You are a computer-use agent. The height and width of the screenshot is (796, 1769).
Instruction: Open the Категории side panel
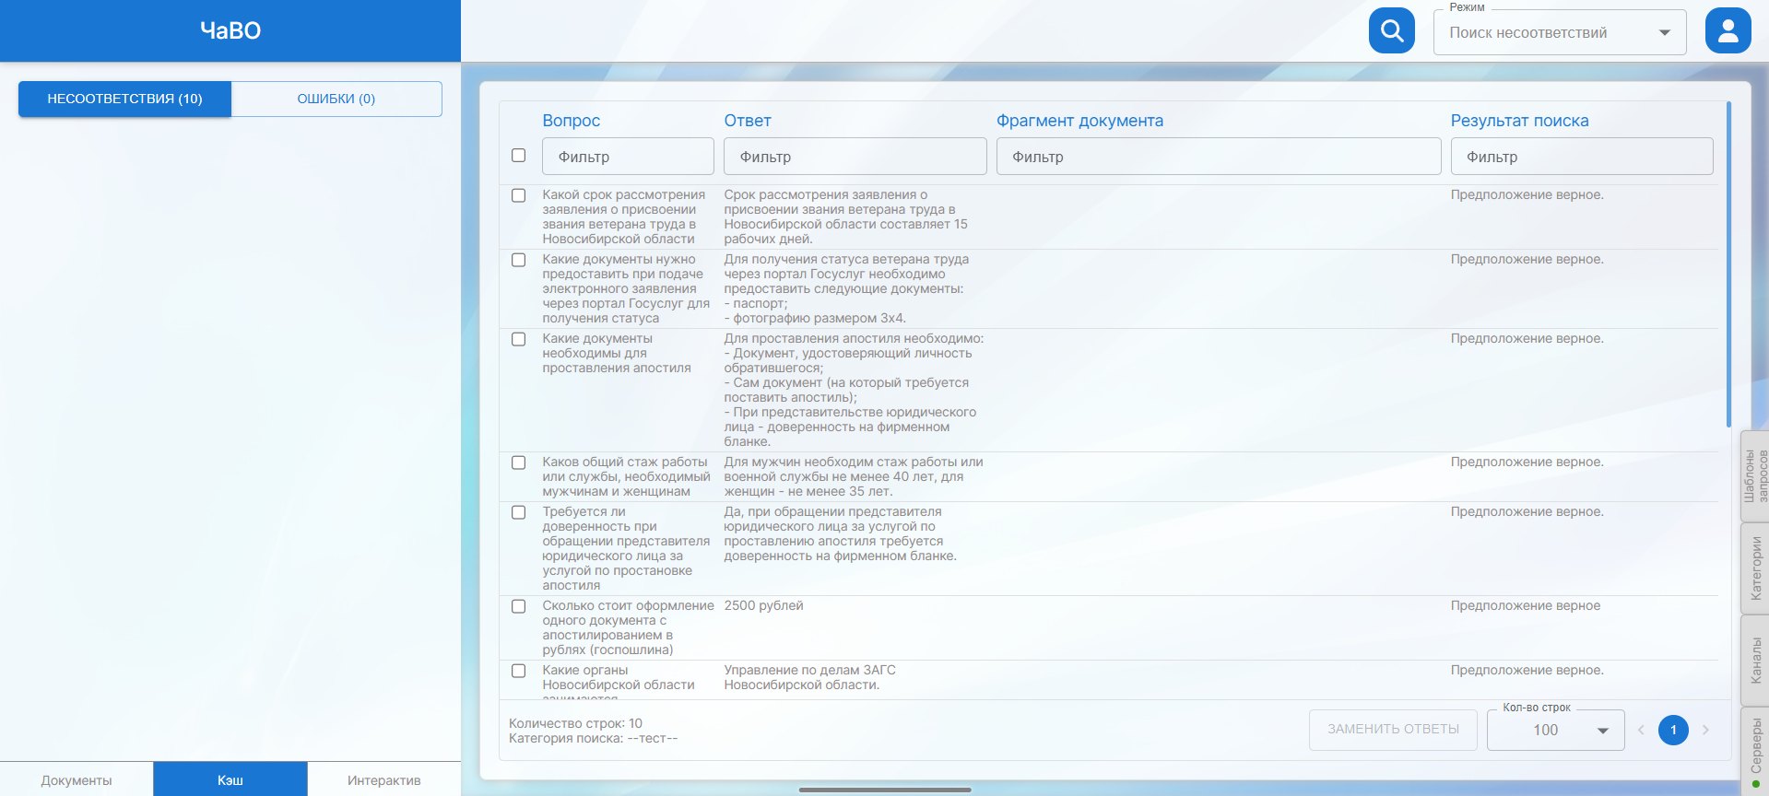1755,568
